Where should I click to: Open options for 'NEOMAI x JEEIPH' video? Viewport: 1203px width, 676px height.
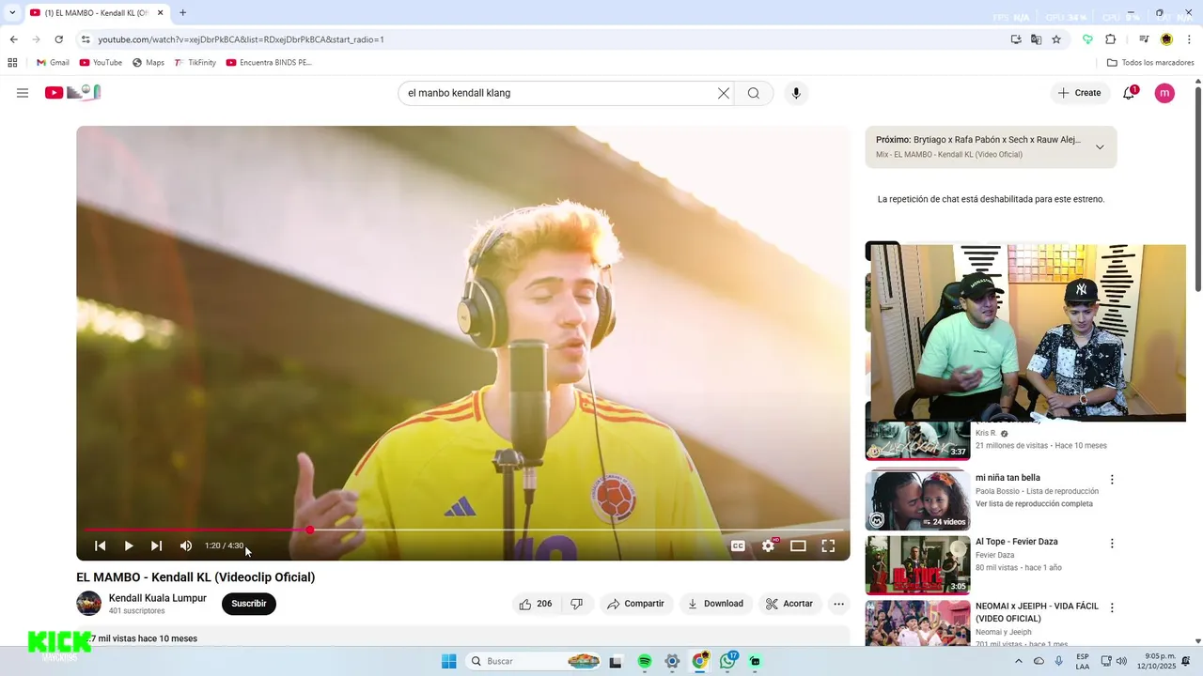click(1112, 607)
